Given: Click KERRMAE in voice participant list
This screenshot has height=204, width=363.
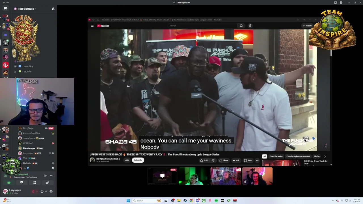Looking at the screenshot, I should click(28, 143).
